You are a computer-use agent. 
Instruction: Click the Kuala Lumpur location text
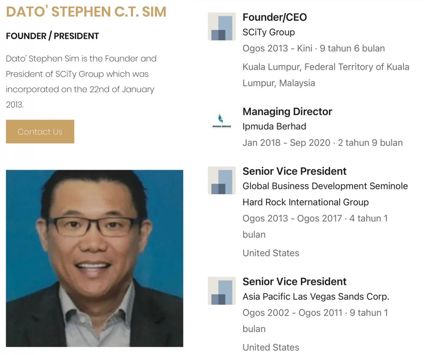click(325, 67)
